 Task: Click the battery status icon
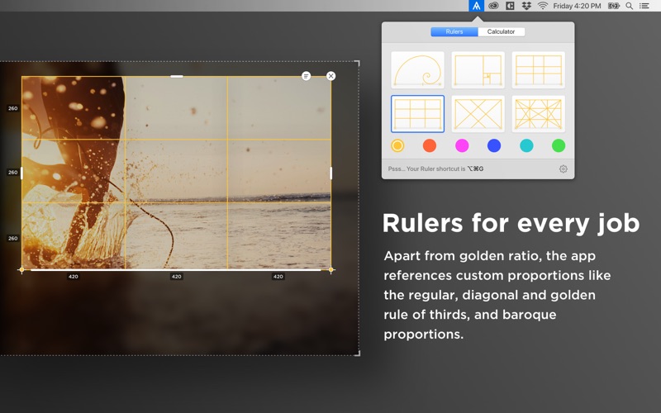[x=613, y=6]
